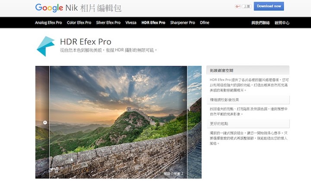
Task: Click the 與我們聯絡 contact link
Action: [260, 22]
